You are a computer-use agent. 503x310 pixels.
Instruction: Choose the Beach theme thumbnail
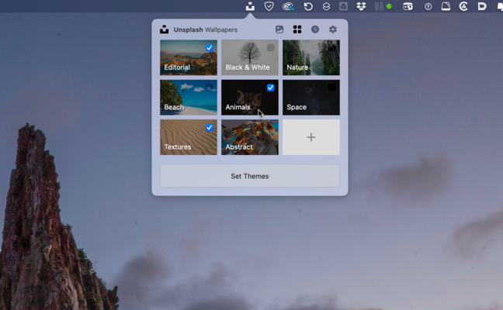pos(188,98)
